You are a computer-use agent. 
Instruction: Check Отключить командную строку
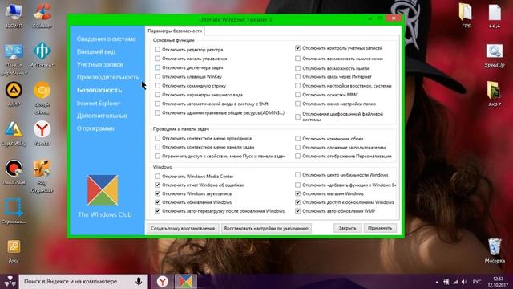tap(157, 86)
